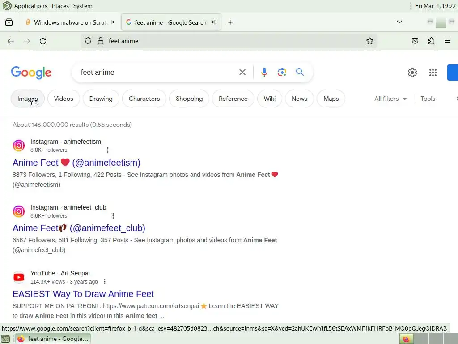Open options for Art Senpai result

[105, 282]
